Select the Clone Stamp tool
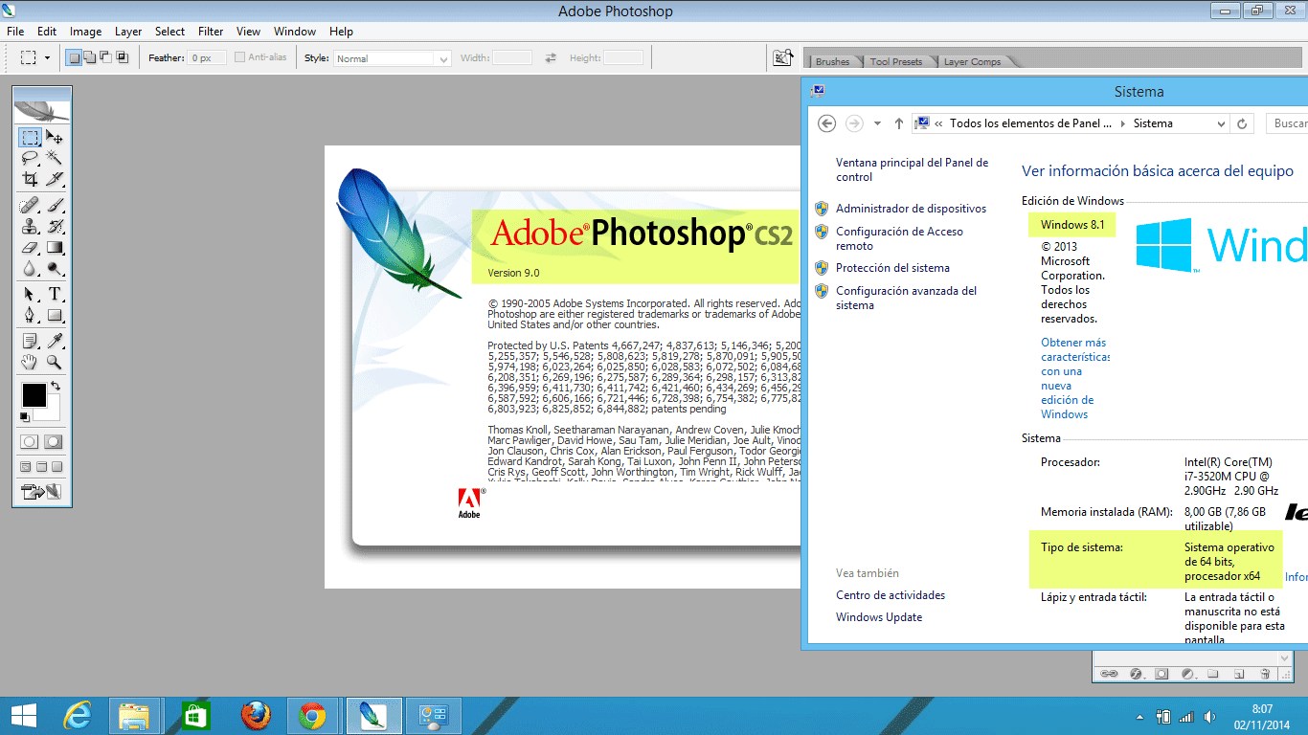The width and height of the screenshot is (1308, 735). pyautogui.click(x=30, y=227)
